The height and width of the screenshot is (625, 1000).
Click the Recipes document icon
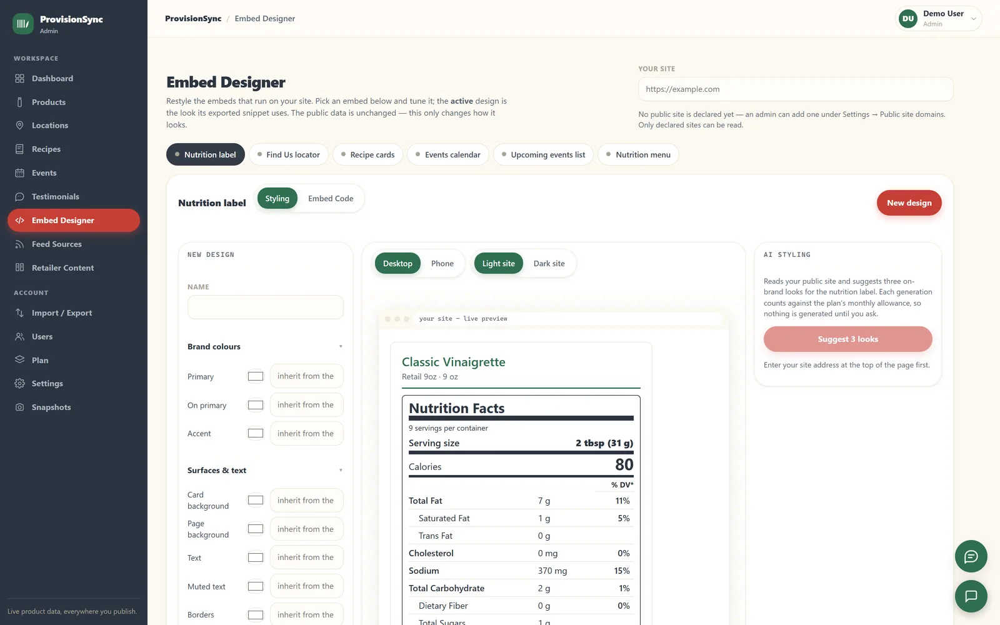(x=19, y=149)
